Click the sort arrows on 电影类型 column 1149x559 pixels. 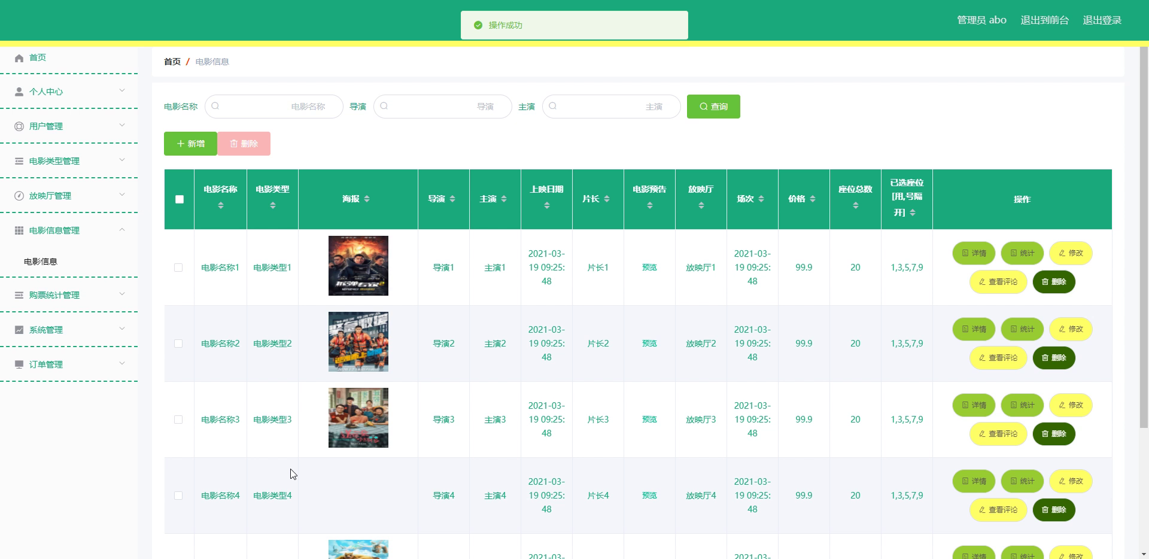(273, 206)
